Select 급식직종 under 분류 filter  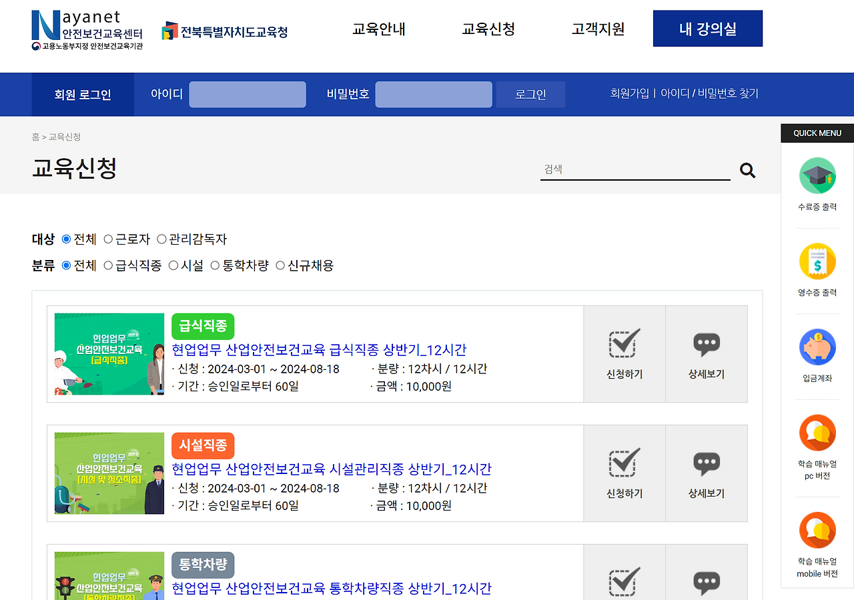107,265
